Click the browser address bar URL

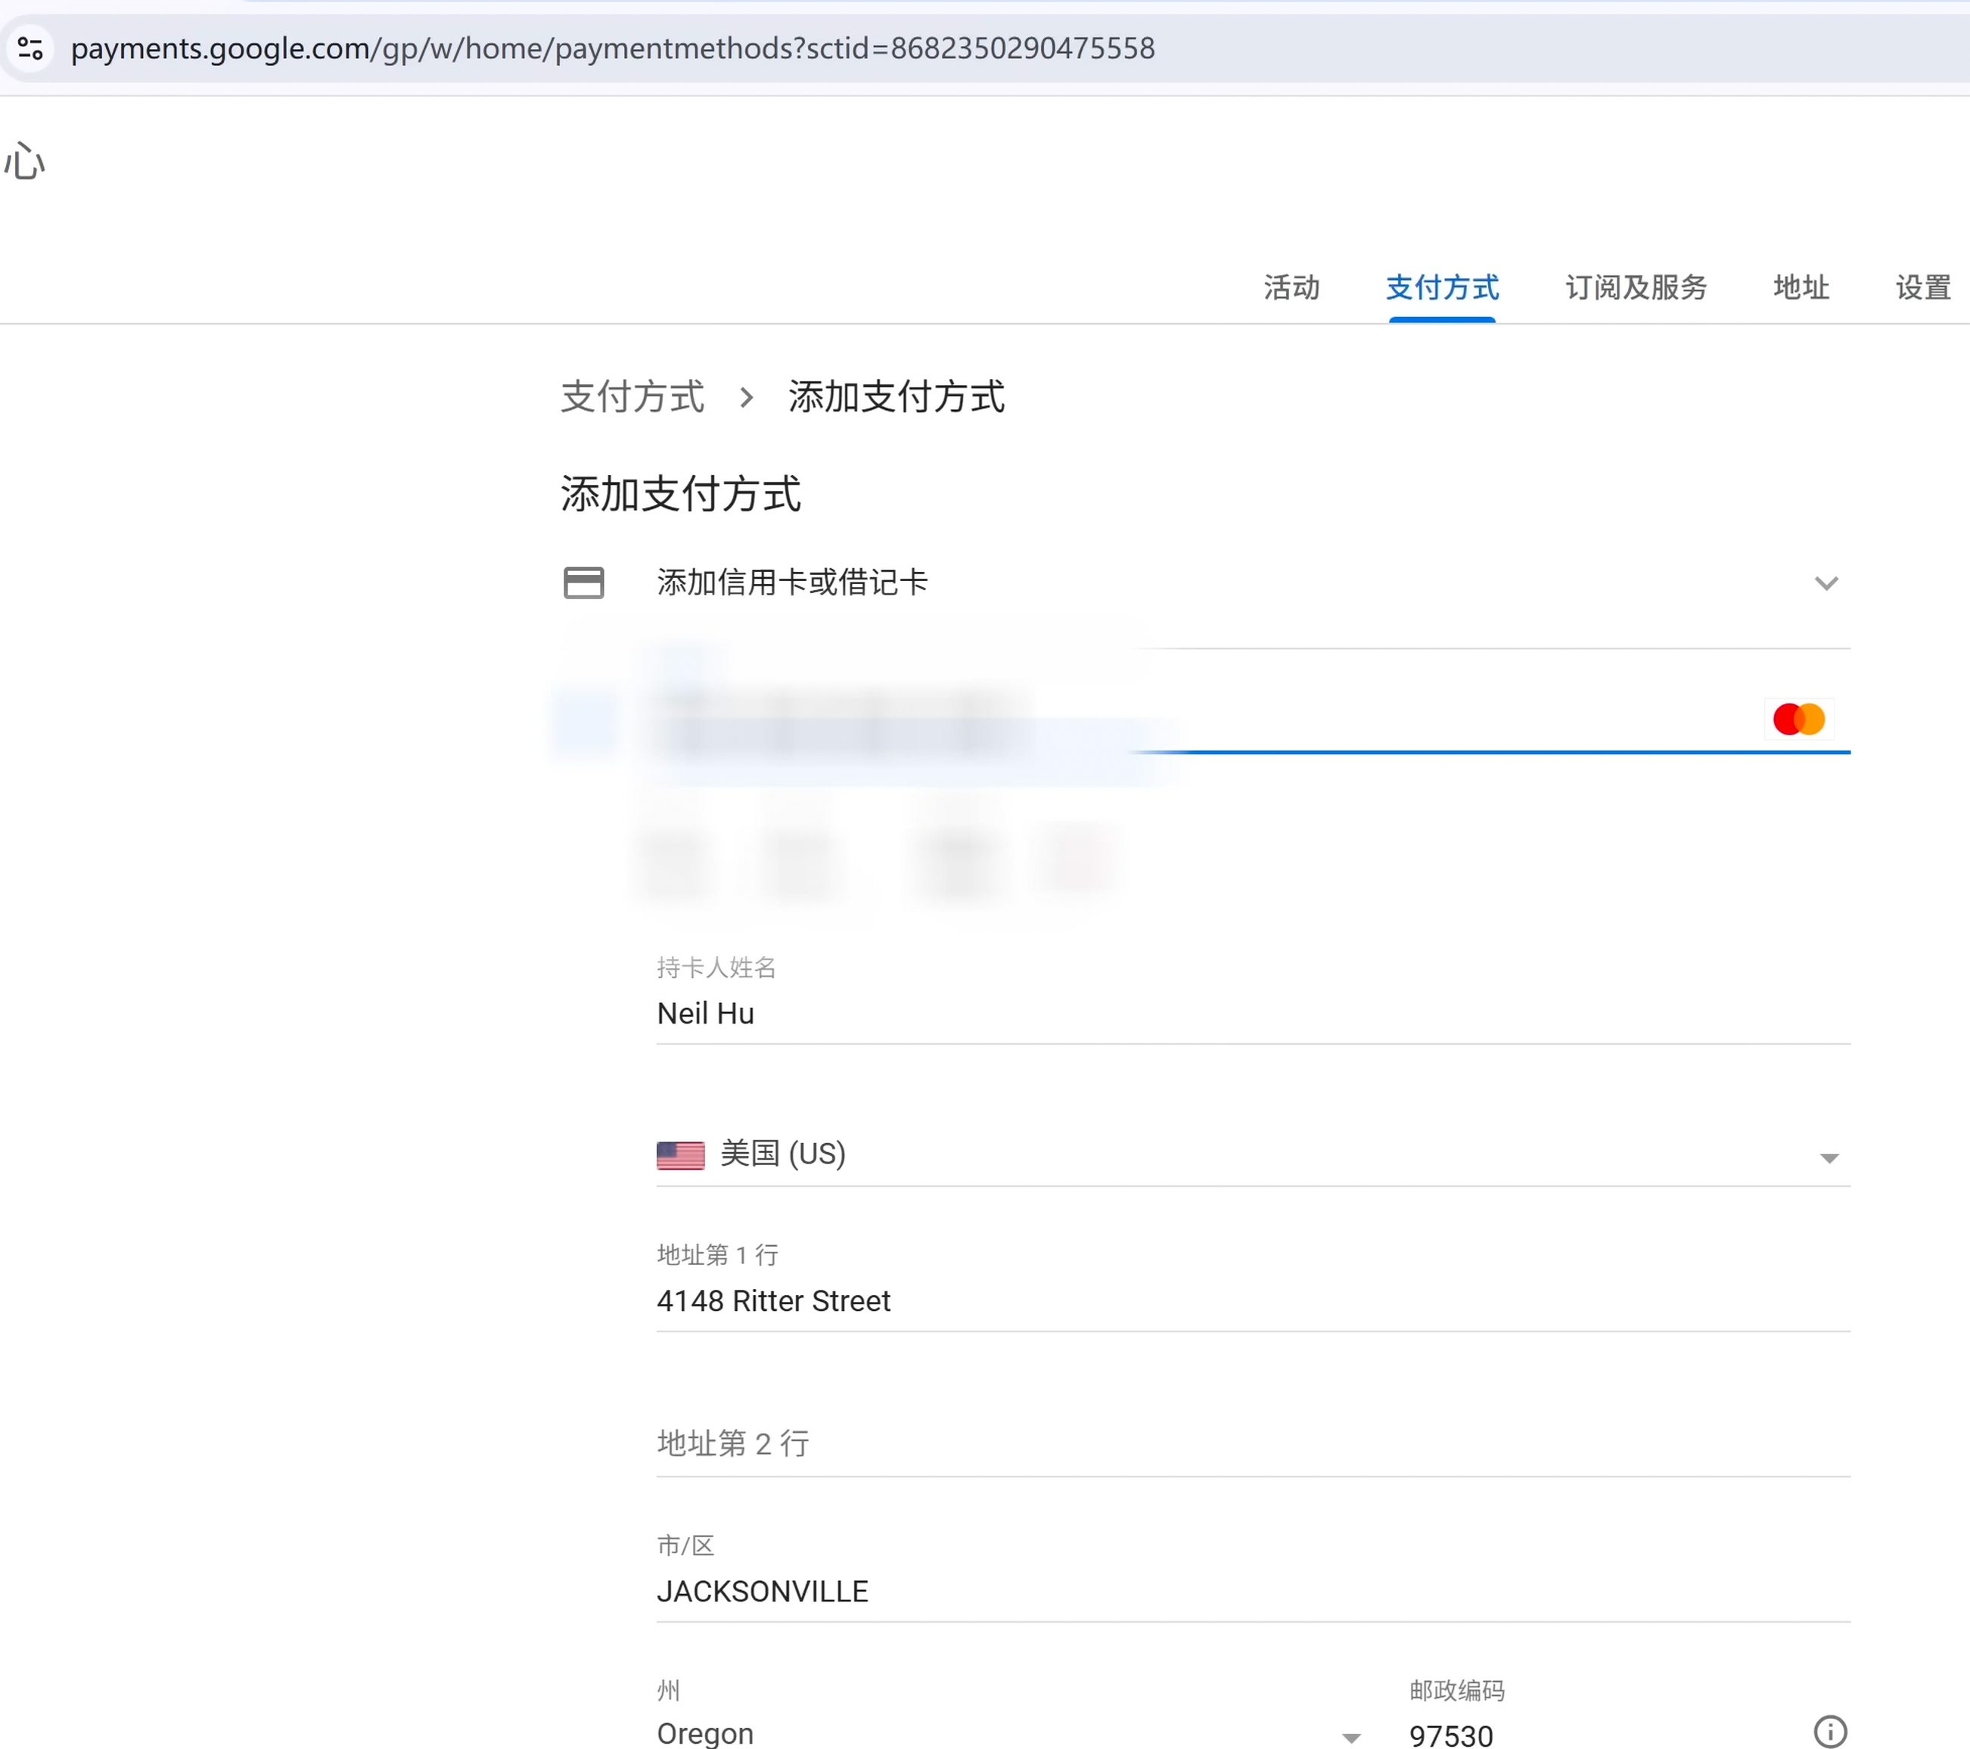[x=613, y=48]
